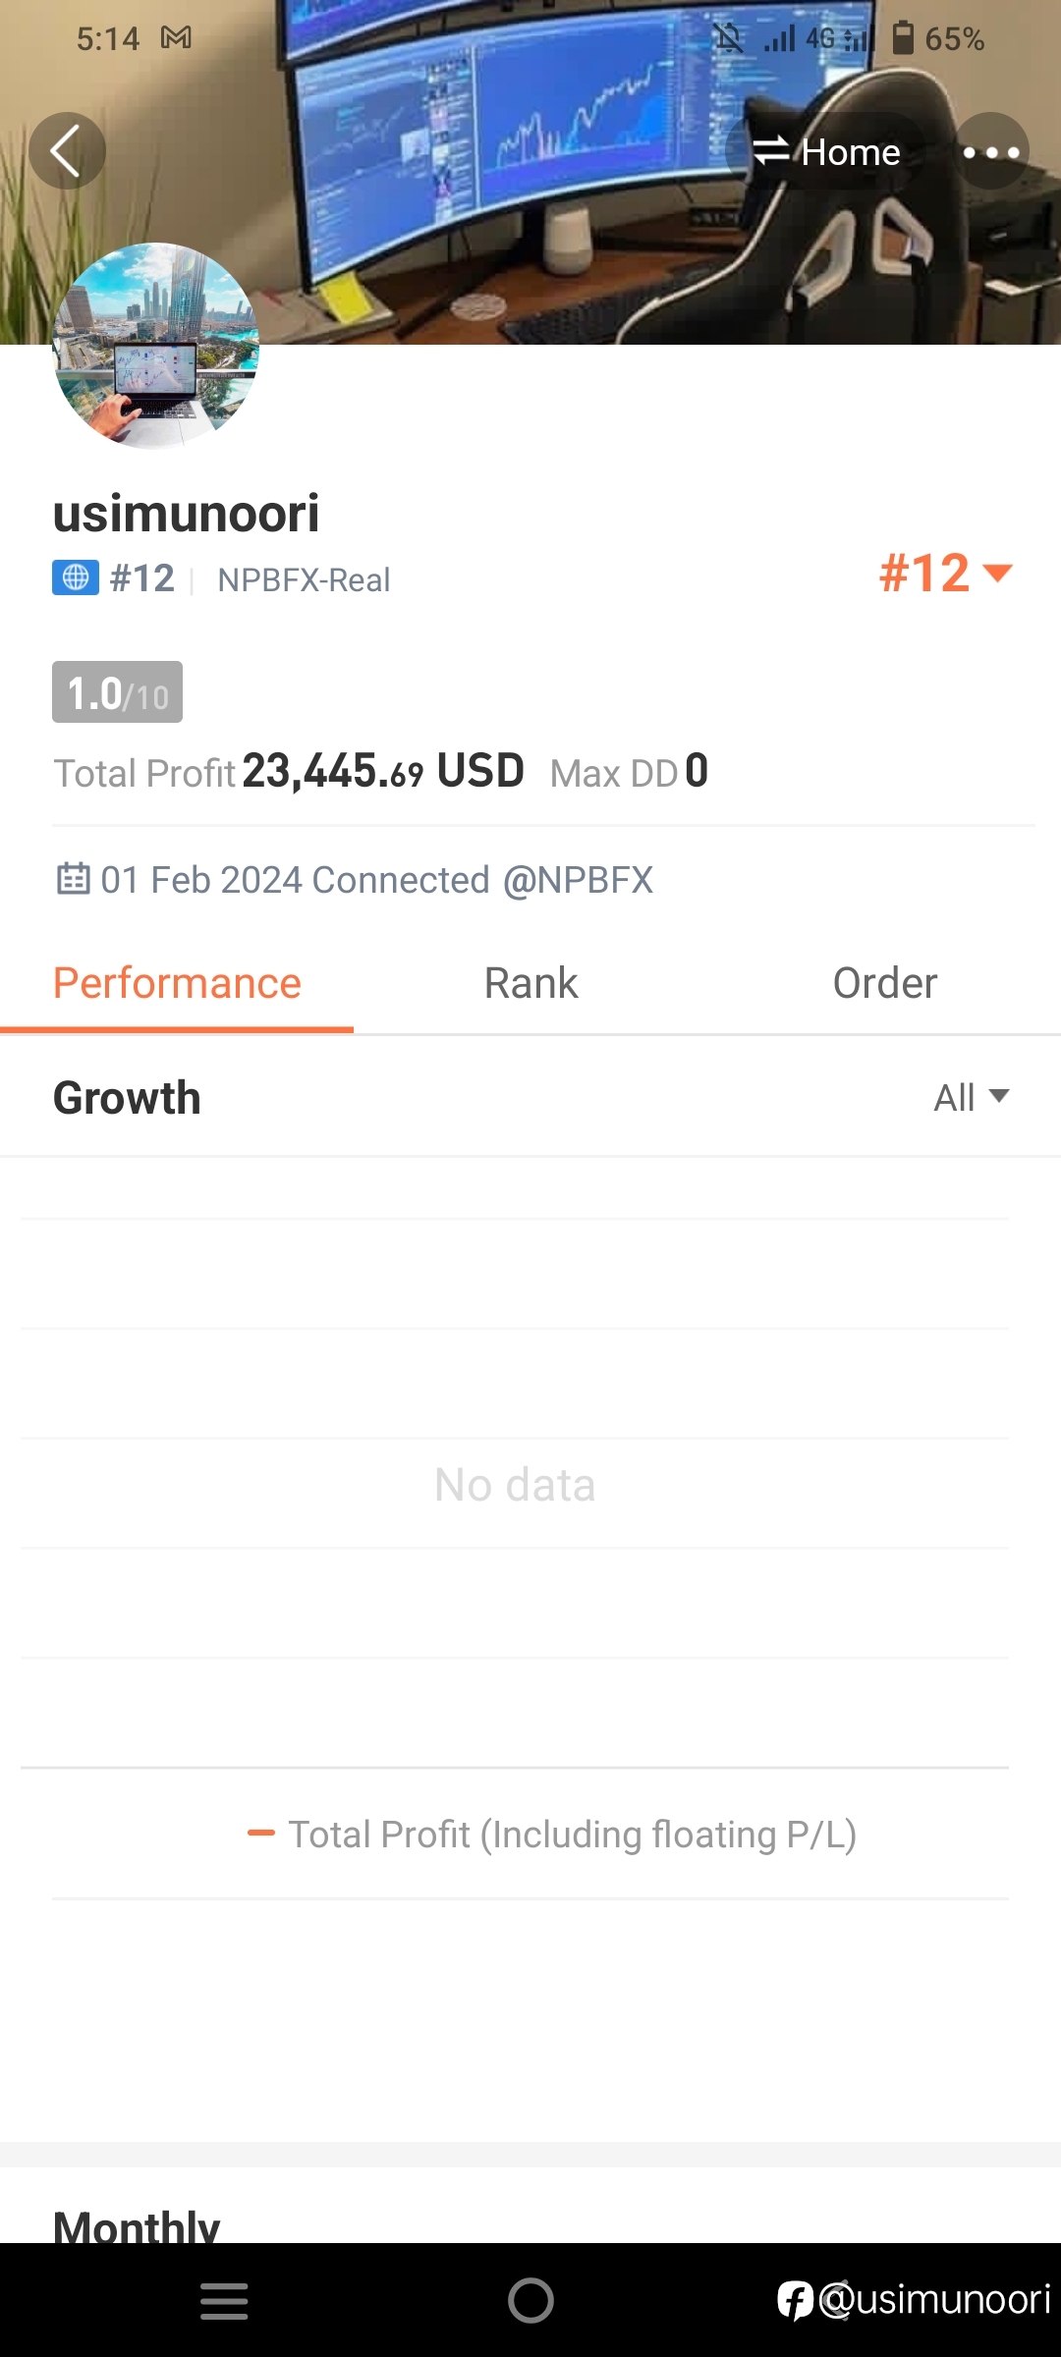This screenshot has width=1061, height=2357.
Task: Tap the Android home circle button
Action: tap(530, 2300)
